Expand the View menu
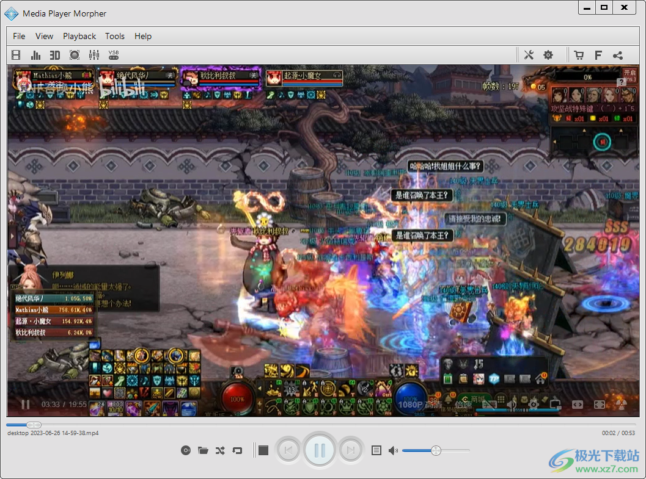The height and width of the screenshot is (479, 646). [x=44, y=36]
